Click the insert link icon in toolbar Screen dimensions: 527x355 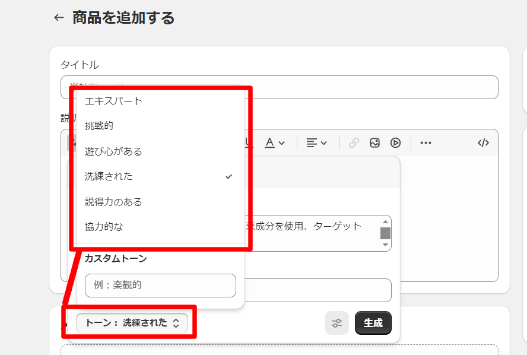point(354,142)
